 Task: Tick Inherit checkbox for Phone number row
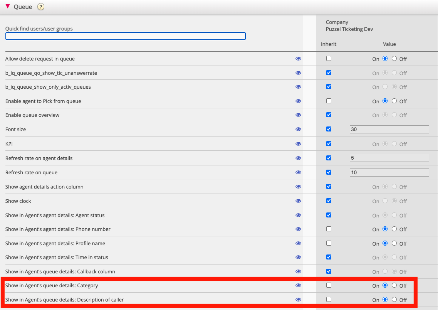(x=329, y=229)
